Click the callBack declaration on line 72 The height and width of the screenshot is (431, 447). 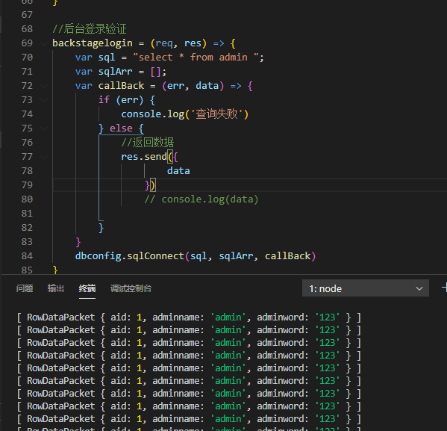[121, 86]
